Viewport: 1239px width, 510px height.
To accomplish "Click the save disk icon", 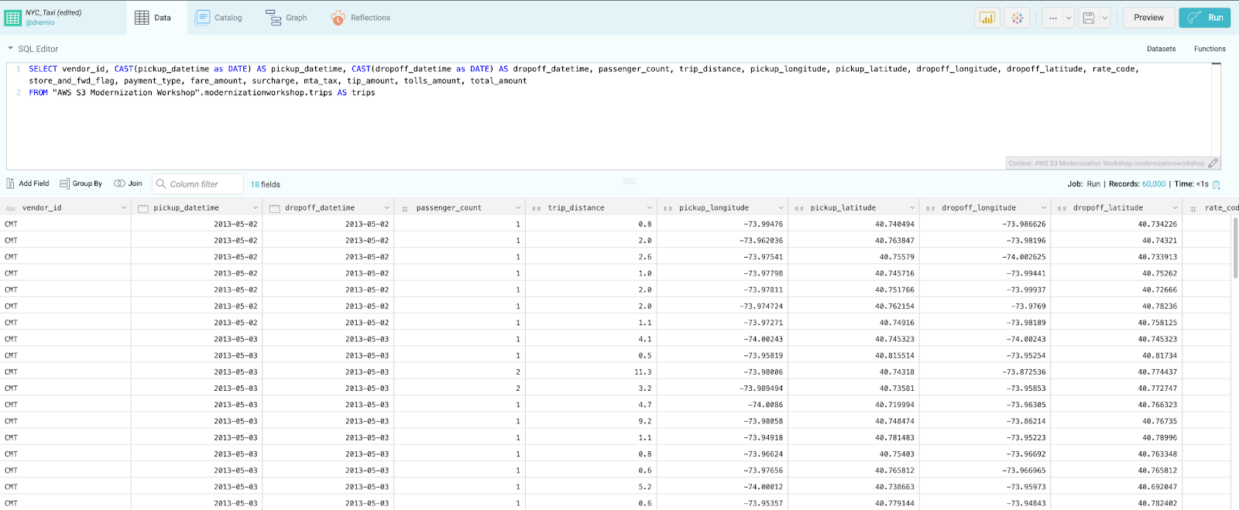I will [1089, 18].
